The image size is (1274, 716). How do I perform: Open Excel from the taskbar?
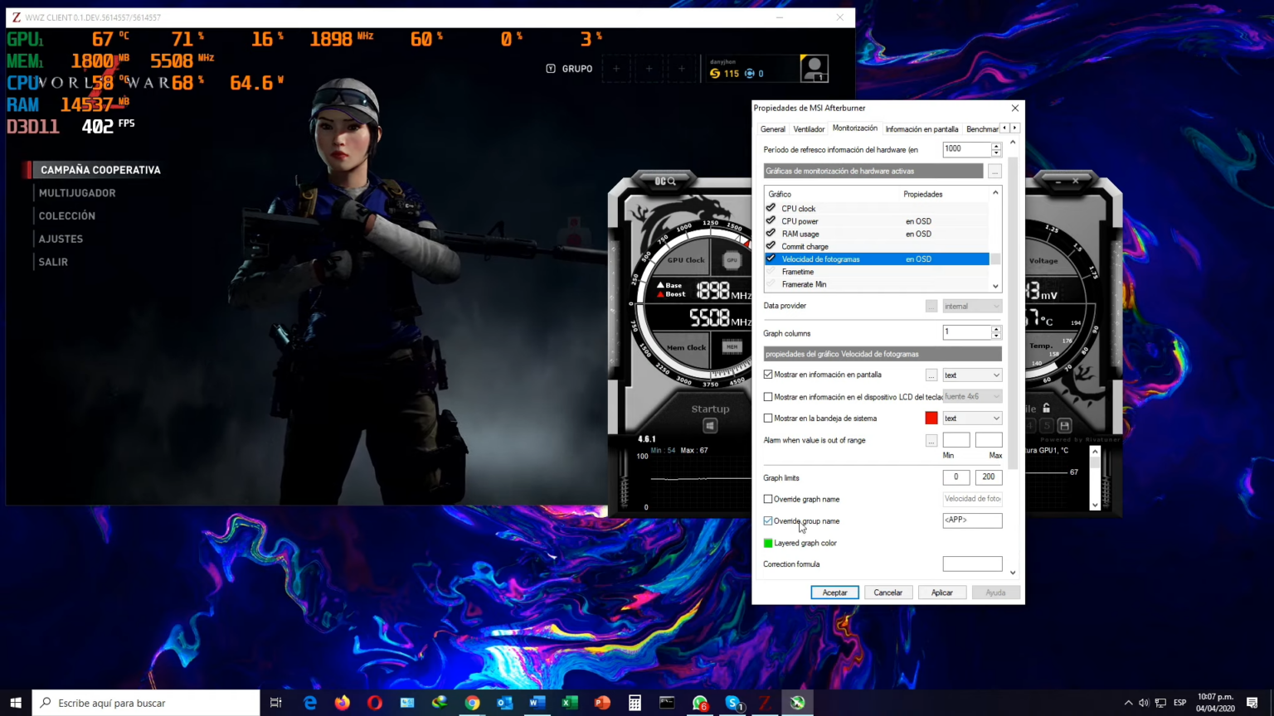(x=569, y=703)
